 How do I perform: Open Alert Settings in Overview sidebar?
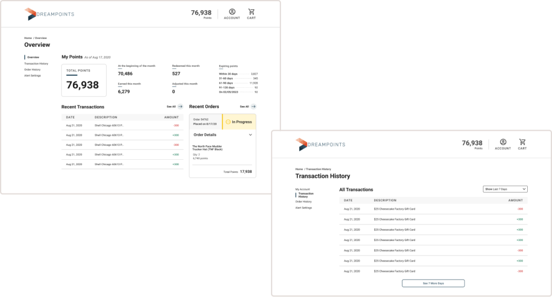pyautogui.click(x=32, y=75)
